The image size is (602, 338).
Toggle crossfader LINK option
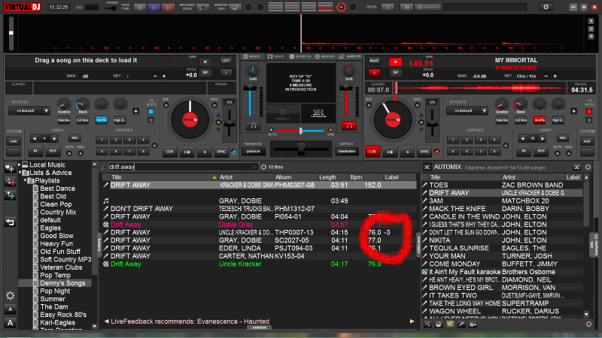tap(330, 130)
